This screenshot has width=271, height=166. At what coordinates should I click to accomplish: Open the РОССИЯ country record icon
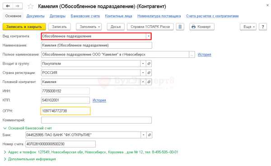(149, 73)
